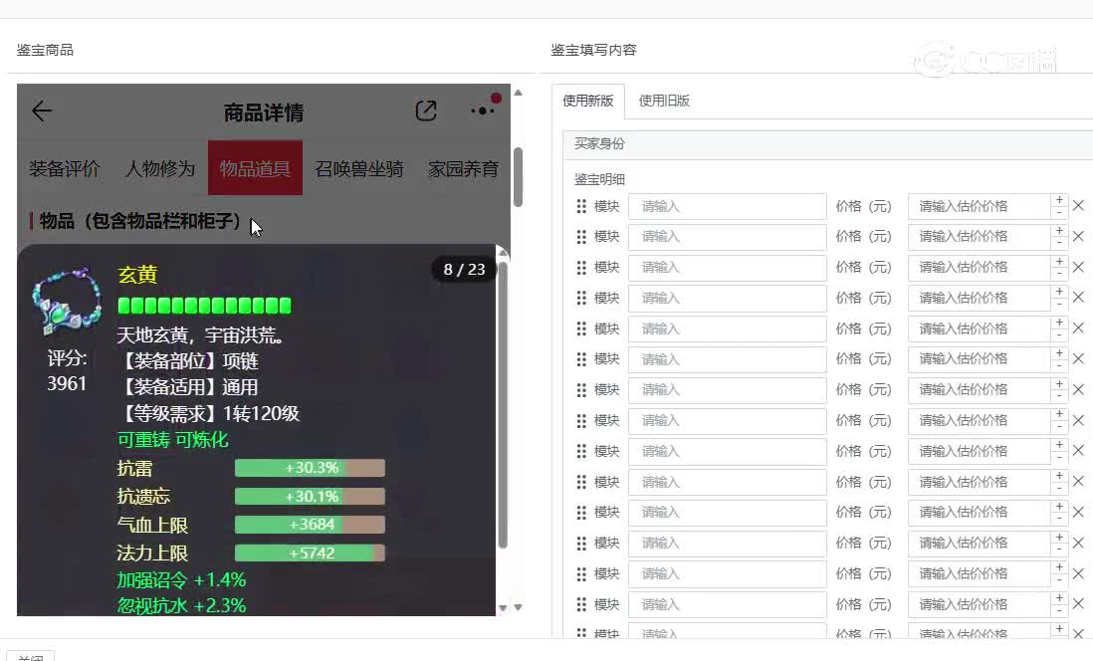Click the twelfth row's 请输入估价价格 field
The height and width of the screenshot is (661, 1093).
tap(979, 544)
